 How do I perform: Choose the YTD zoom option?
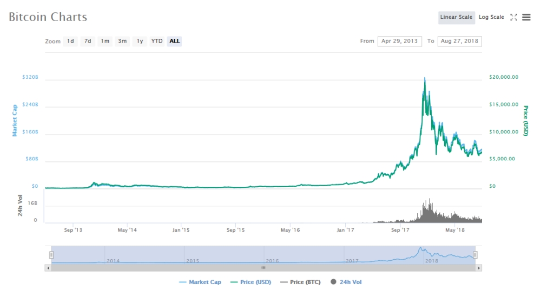pos(157,41)
